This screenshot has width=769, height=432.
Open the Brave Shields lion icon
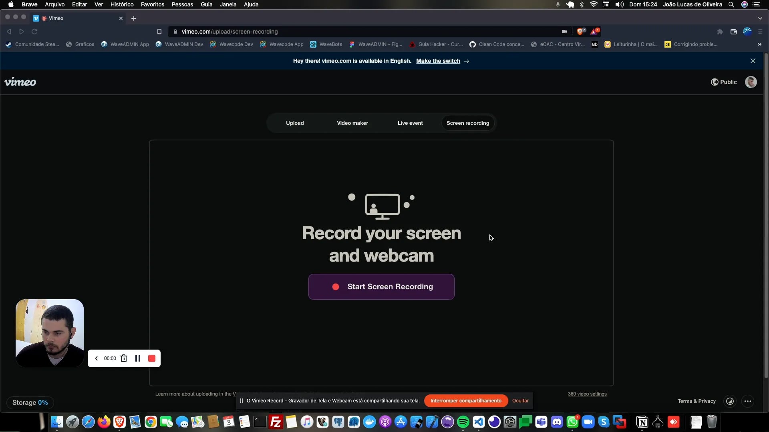[580, 32]
